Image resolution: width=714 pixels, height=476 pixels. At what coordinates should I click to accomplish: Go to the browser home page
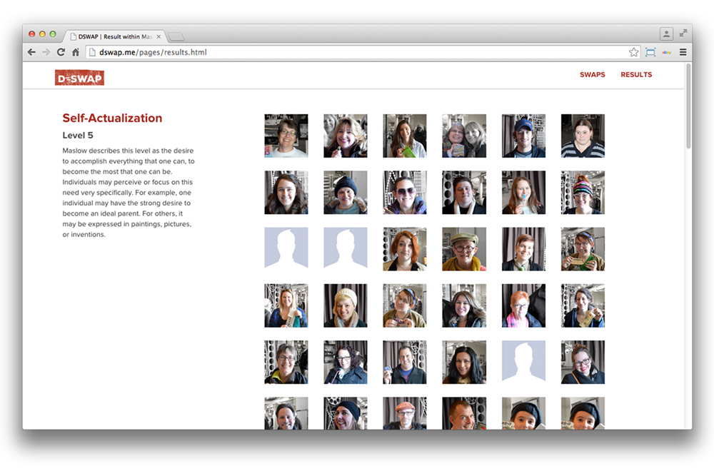pyautogui.click(x=75, y=52)
